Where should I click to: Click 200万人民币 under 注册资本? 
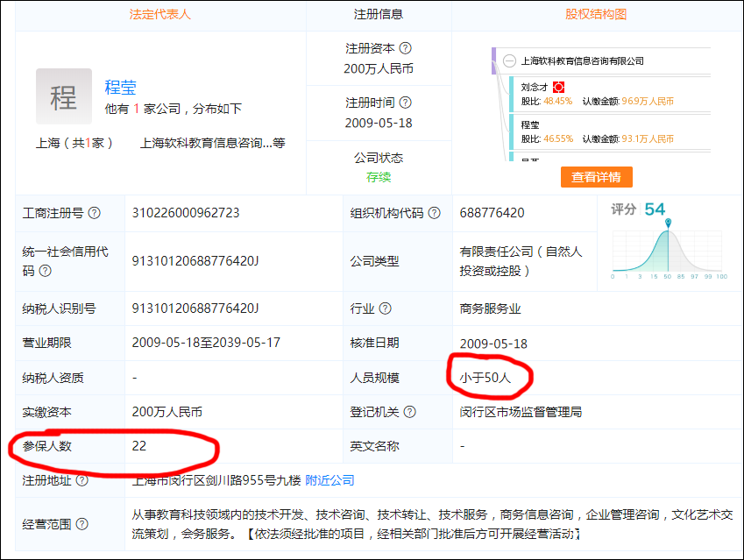(x=379, y=69)
